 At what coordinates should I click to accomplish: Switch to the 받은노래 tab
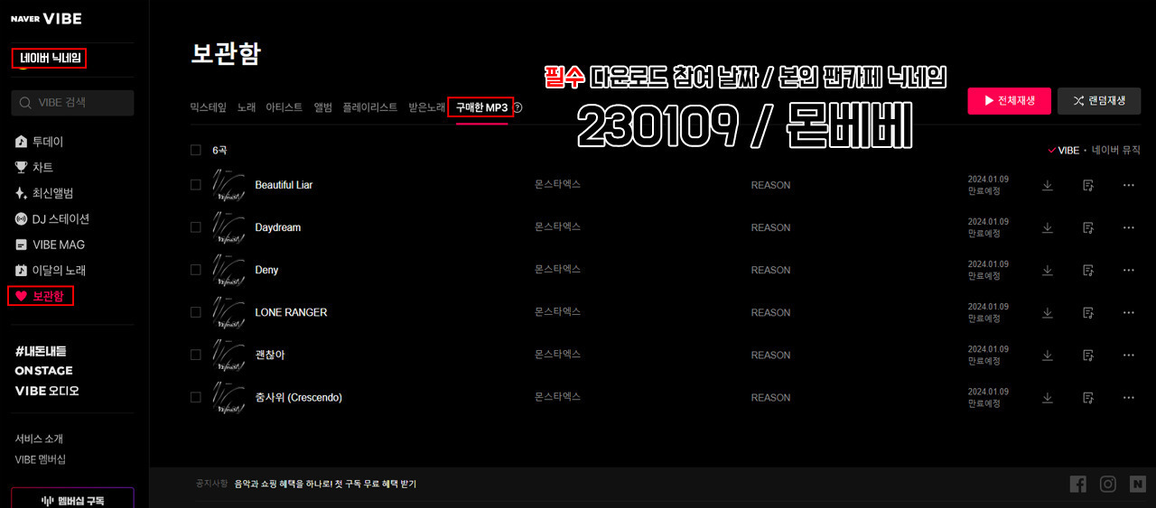427,107
